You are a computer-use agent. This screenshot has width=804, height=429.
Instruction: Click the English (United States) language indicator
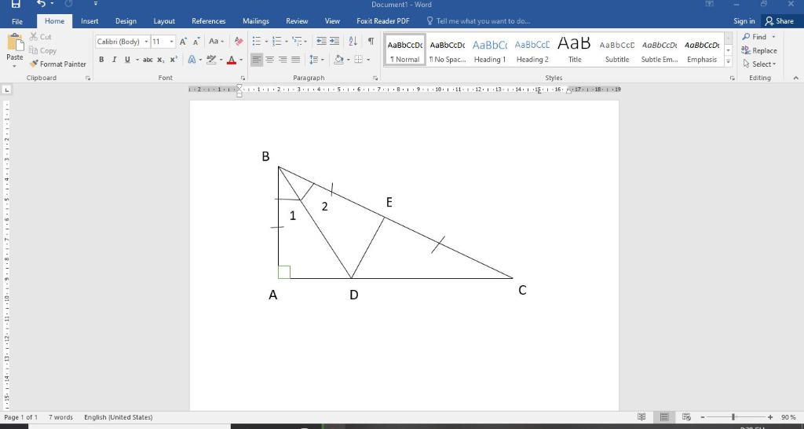click(x=118, y=417)
